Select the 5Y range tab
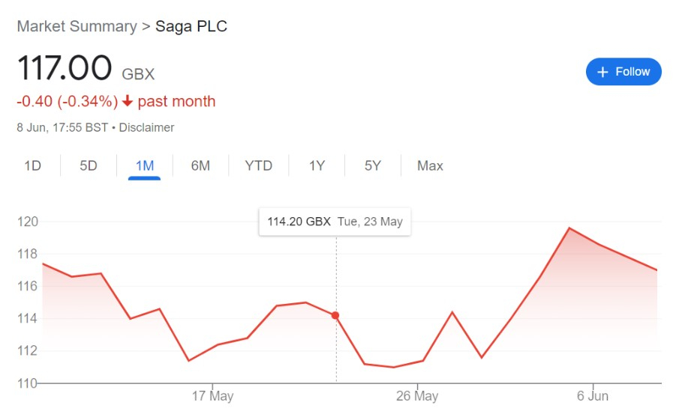The height and width of the screenshot is (411, 676). (373, 165)
